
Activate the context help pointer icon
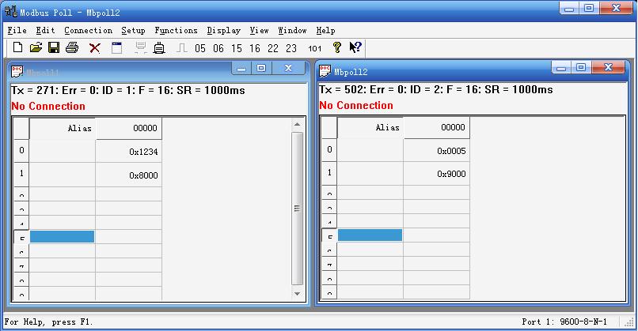355,48
